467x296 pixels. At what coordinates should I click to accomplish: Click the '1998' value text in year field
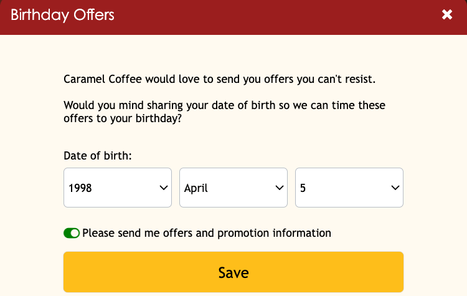pos(80,188)
